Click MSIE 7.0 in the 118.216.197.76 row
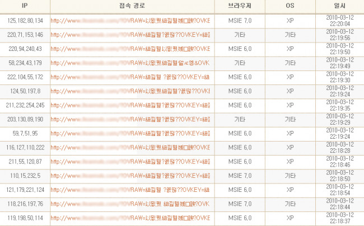Screen dimensions: 364x226 point(240,204)
